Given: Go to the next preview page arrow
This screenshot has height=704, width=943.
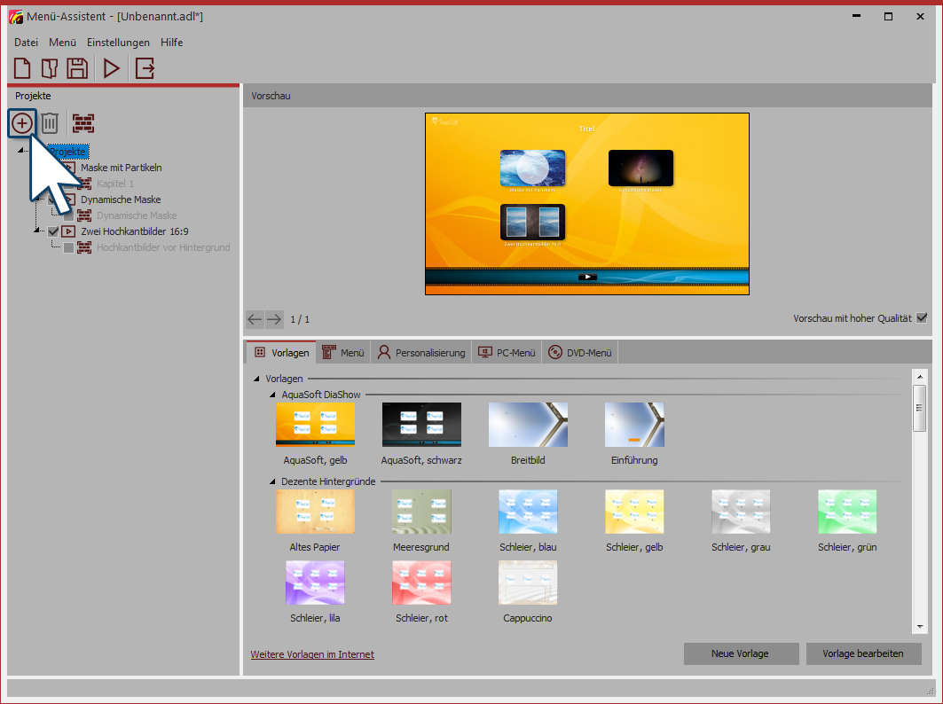Looking at the screenshot, I should click(274, 319).
